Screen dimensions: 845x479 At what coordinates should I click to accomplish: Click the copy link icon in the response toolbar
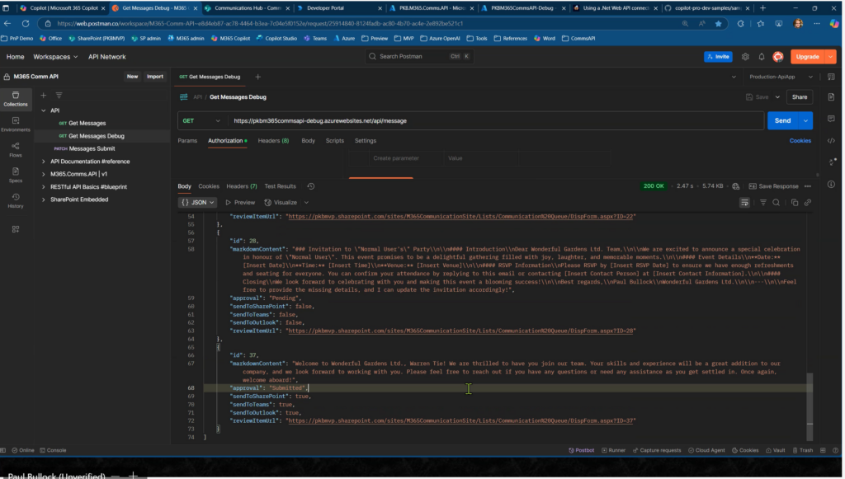tap(808, 202)
